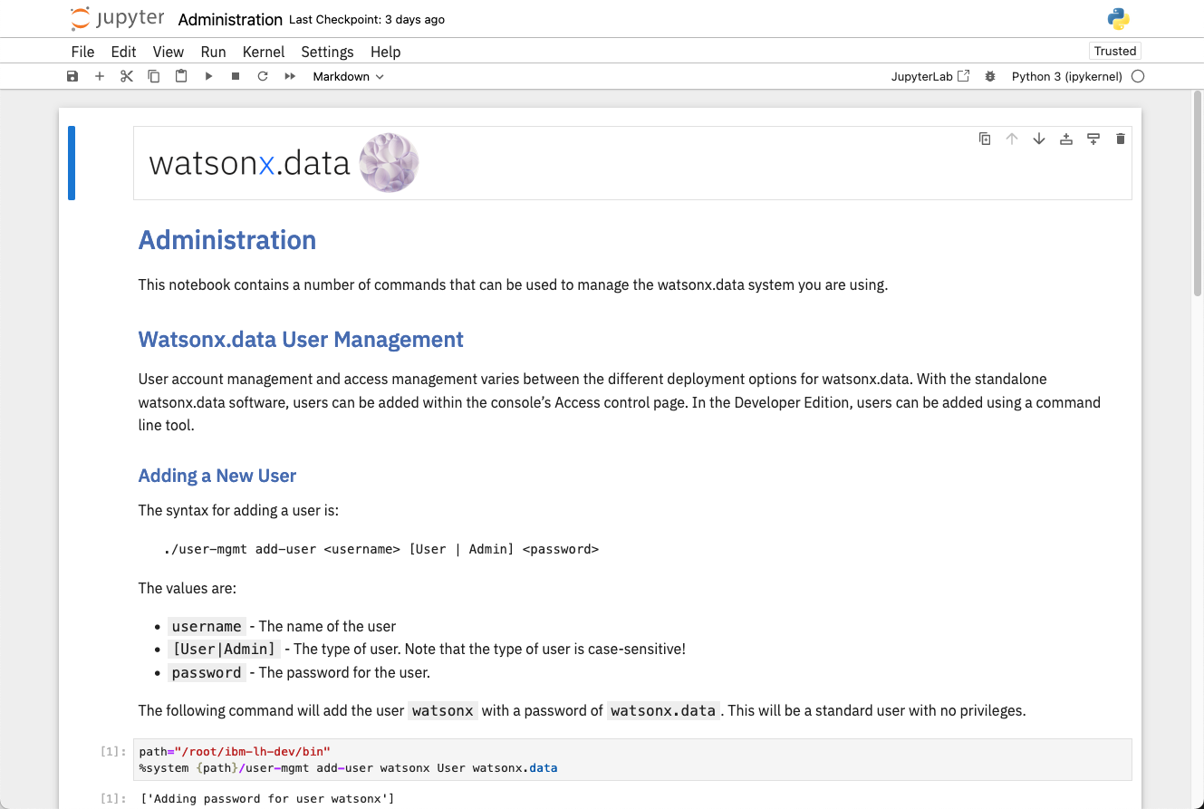This screenshot has height=809, width=1204.
Task: Click the [User|Admin] code label
Action: tap(224, 649)
